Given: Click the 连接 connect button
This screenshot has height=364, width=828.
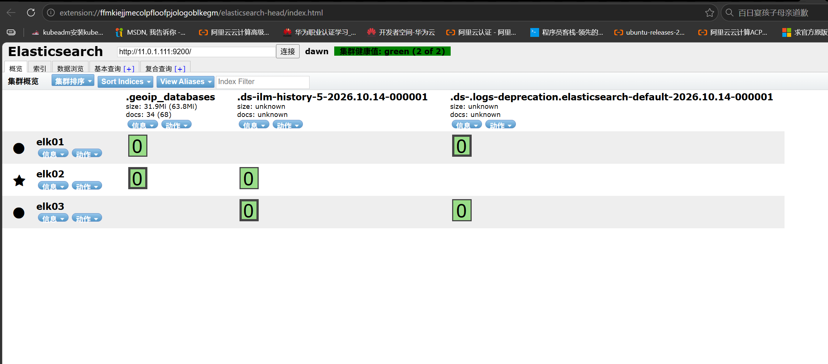Looking at the screenshot, I should coord(288,51).
